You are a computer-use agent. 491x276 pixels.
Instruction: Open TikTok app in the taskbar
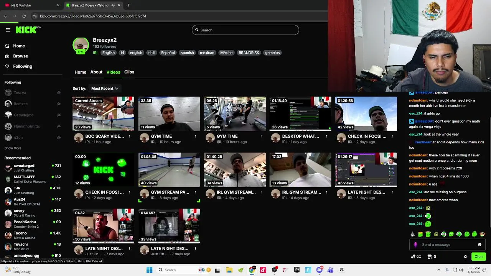click(x=263, y=270)
